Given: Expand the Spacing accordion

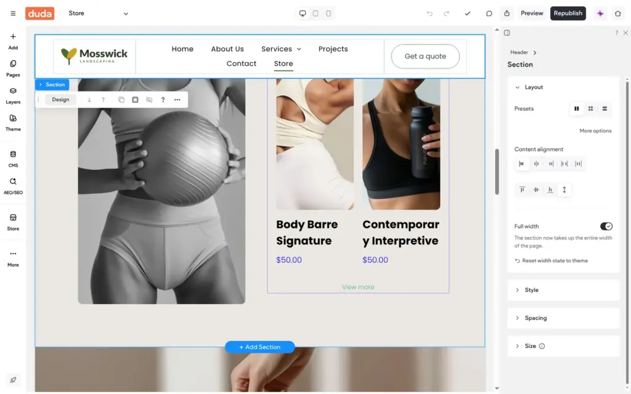Looking at the screenshot, I should click(x=563, y=318).
